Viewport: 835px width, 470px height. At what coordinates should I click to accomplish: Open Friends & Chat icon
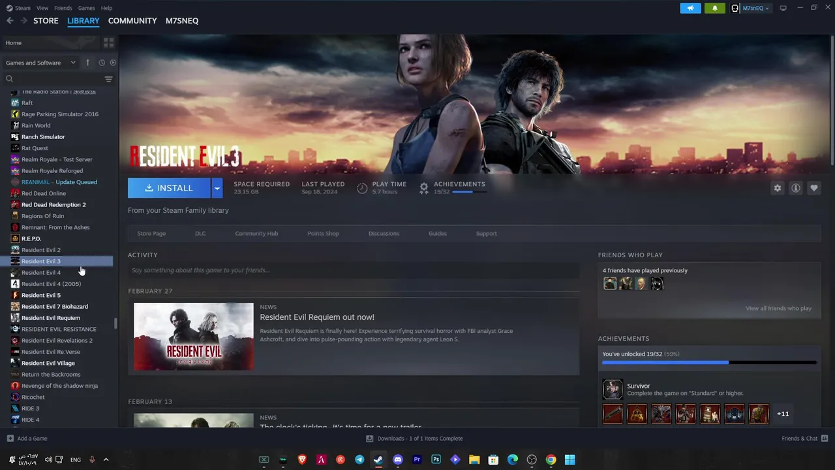(x=825, y=438)
